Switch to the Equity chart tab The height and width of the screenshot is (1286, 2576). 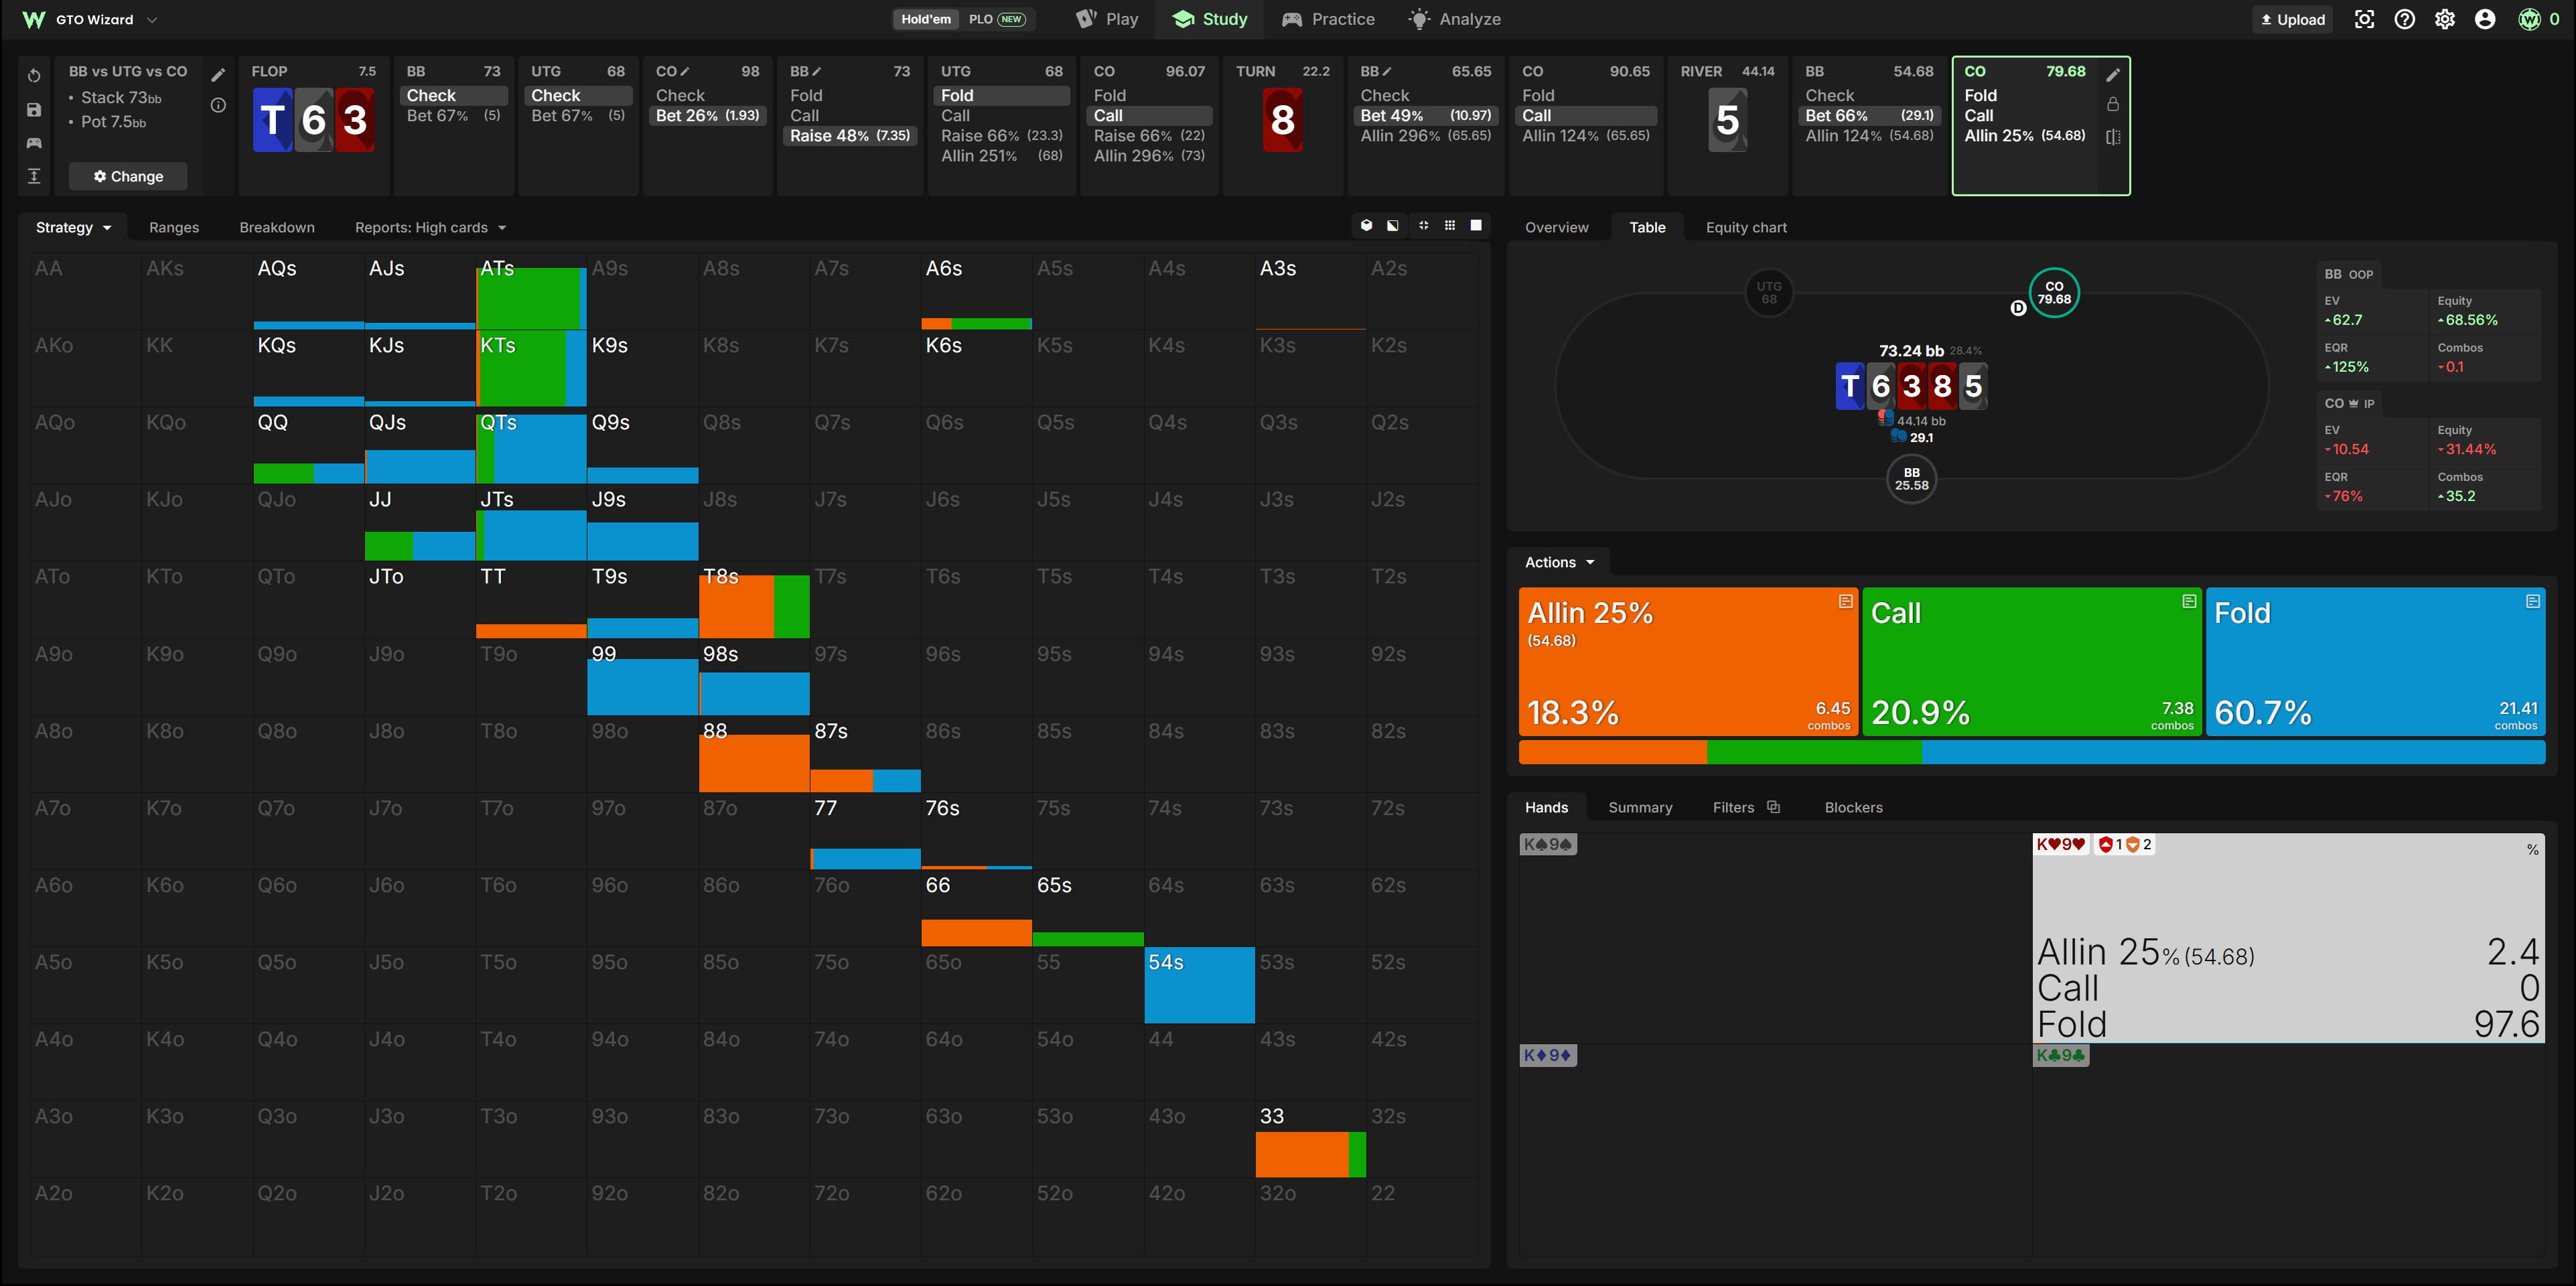pos(1746,227)
